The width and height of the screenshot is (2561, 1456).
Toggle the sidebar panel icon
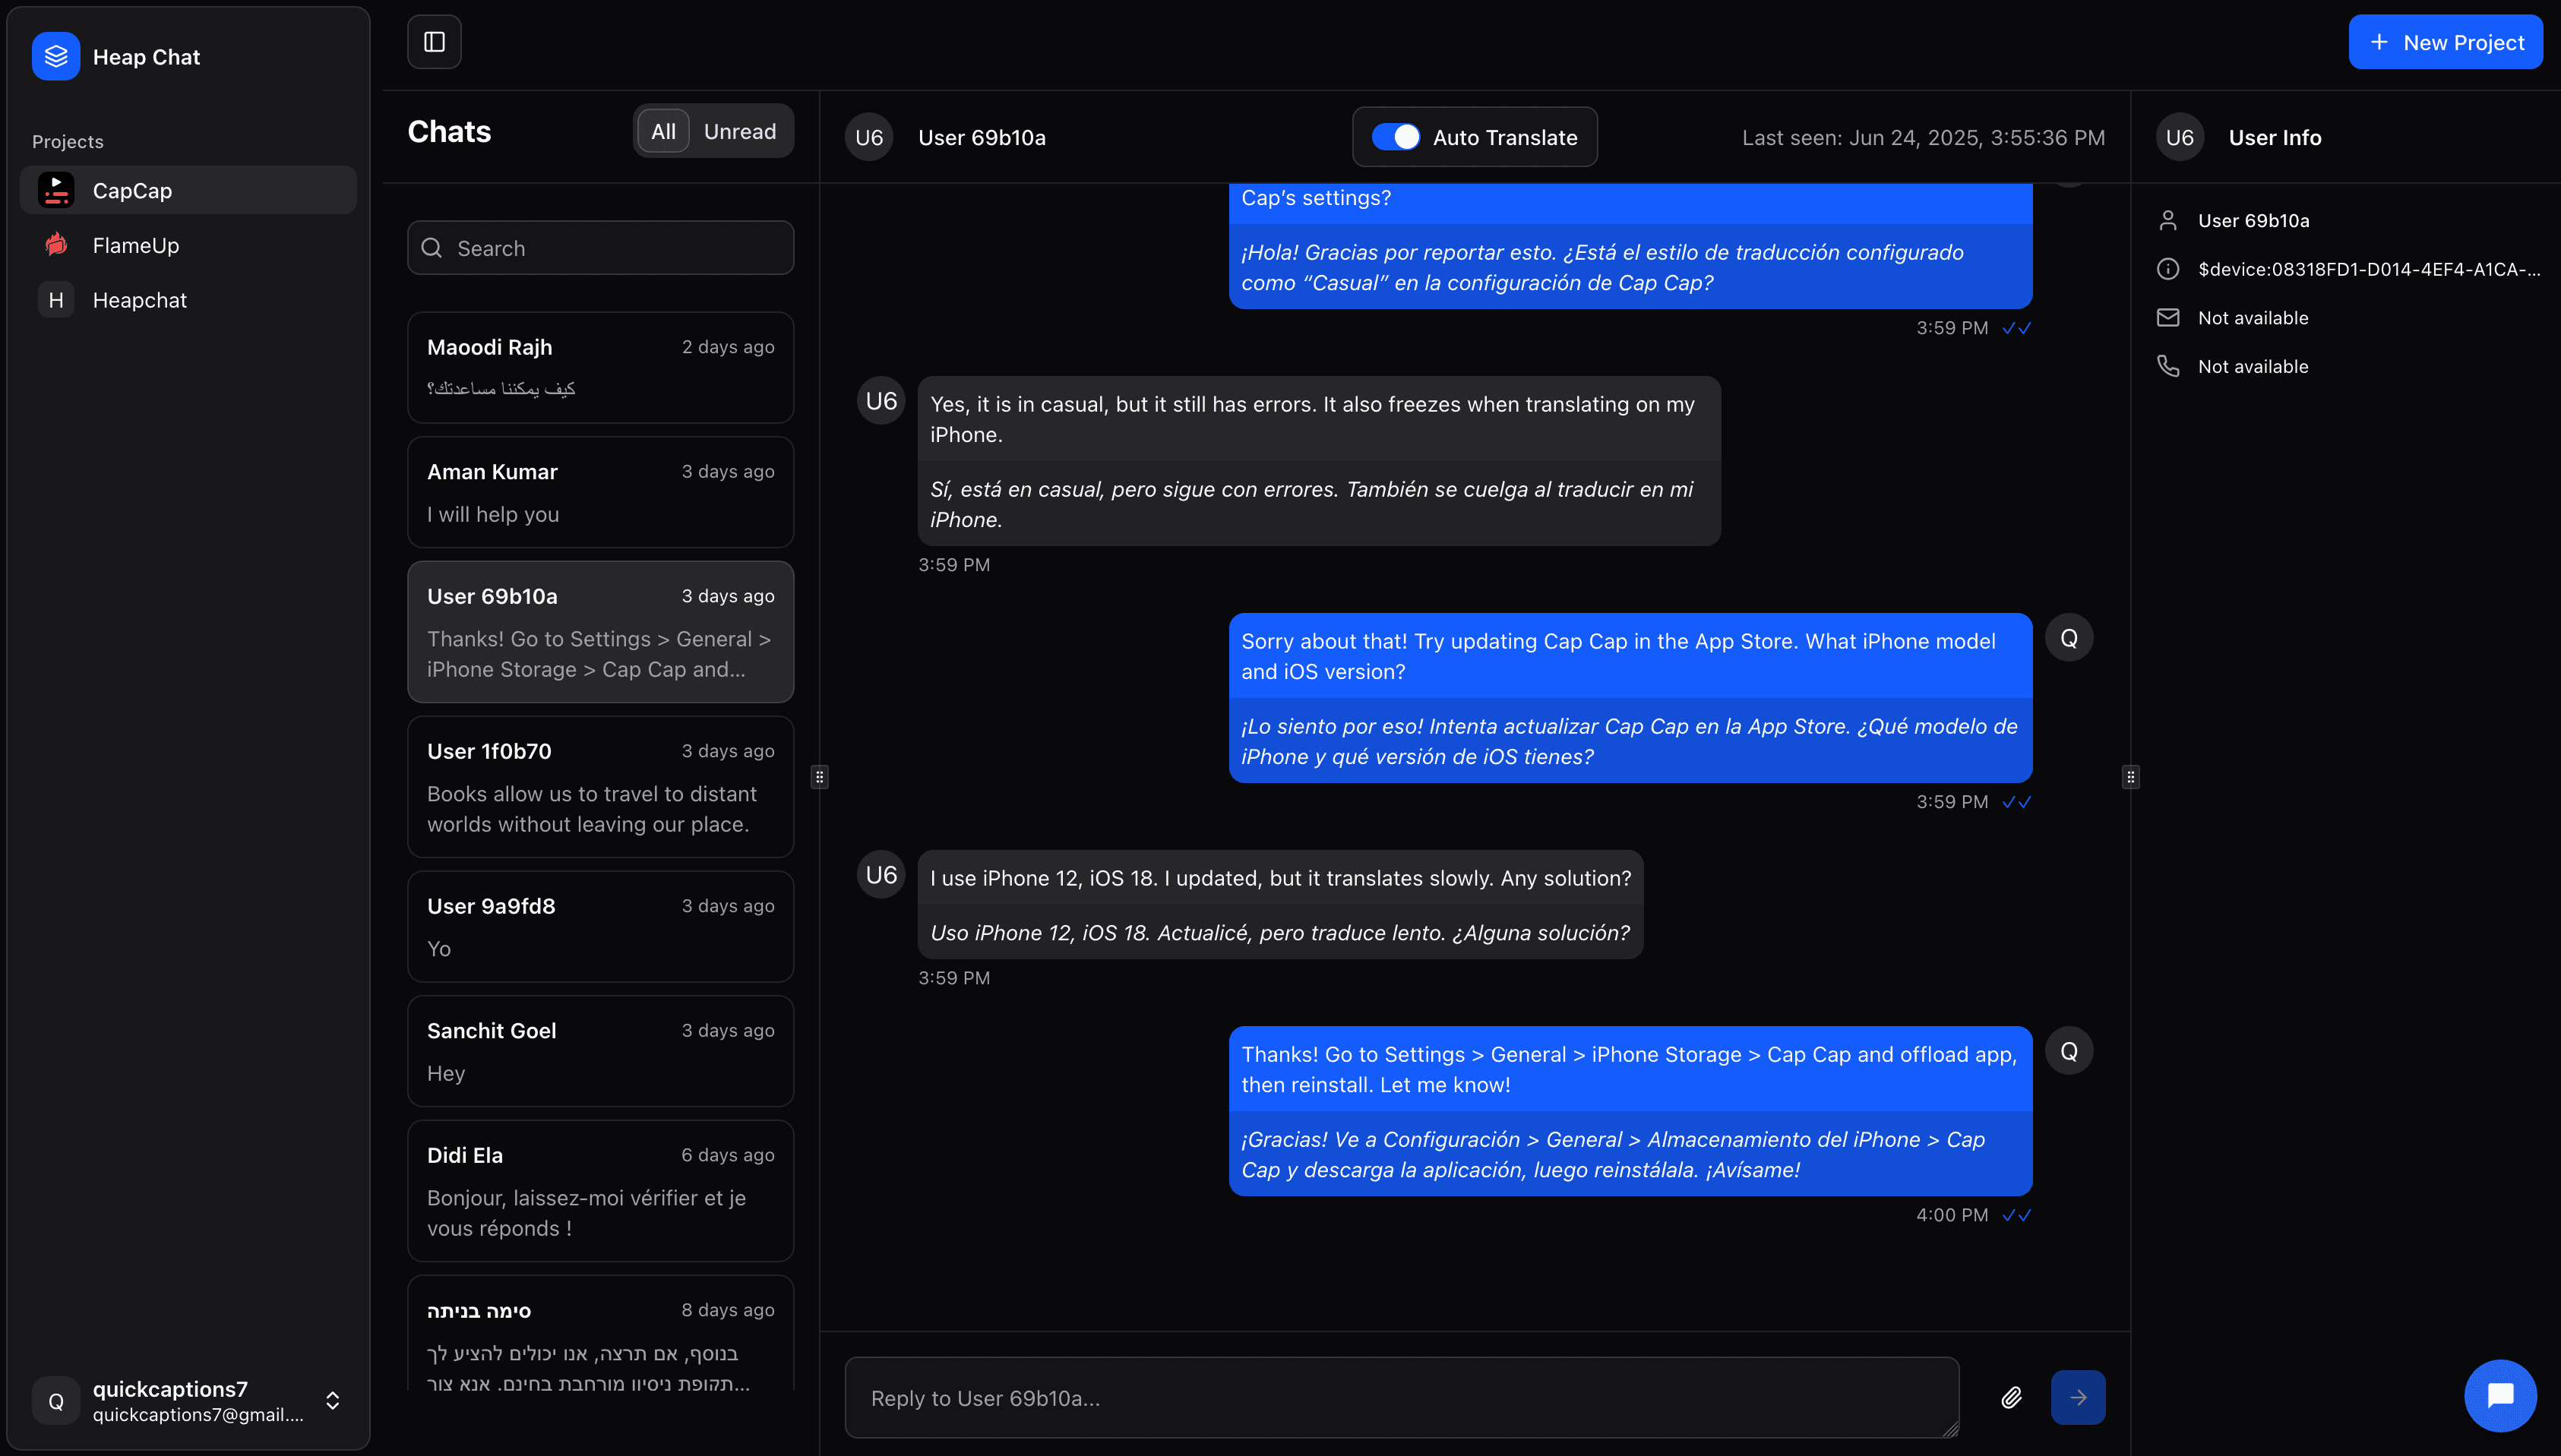(434, 42)
